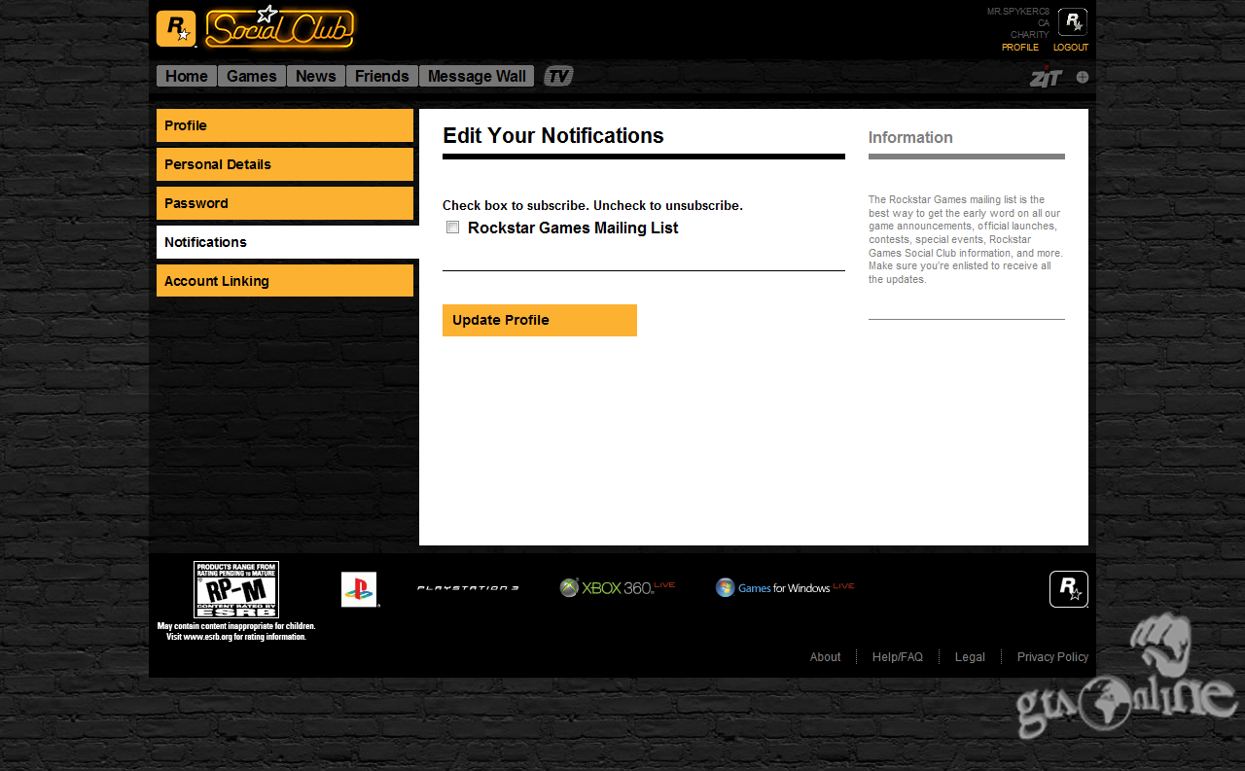Open the Games nav tab
Screen dimensions: 1245x771
point(252,76)
